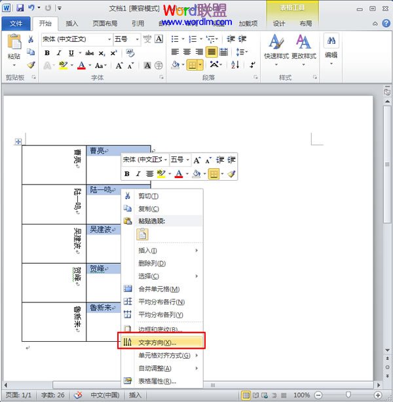Apply subscript formatting in the ribbon
393x402 pixels.
pos(102,53)
